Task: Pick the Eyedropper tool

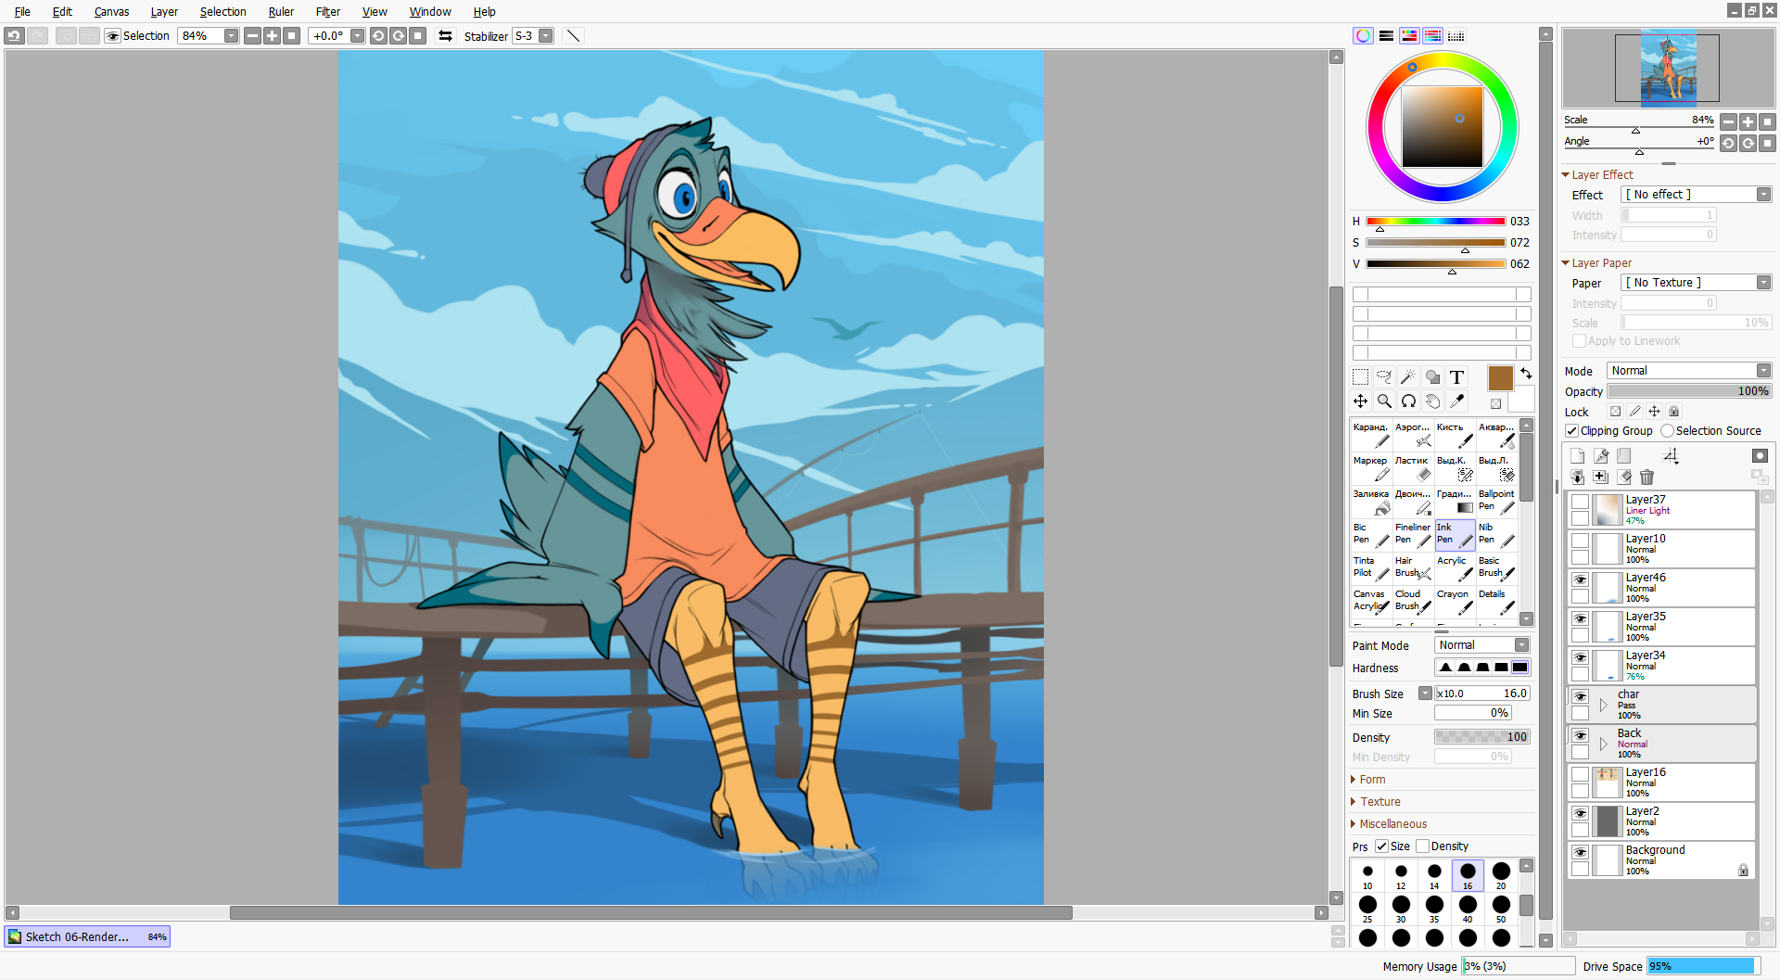Action: 1456,401
